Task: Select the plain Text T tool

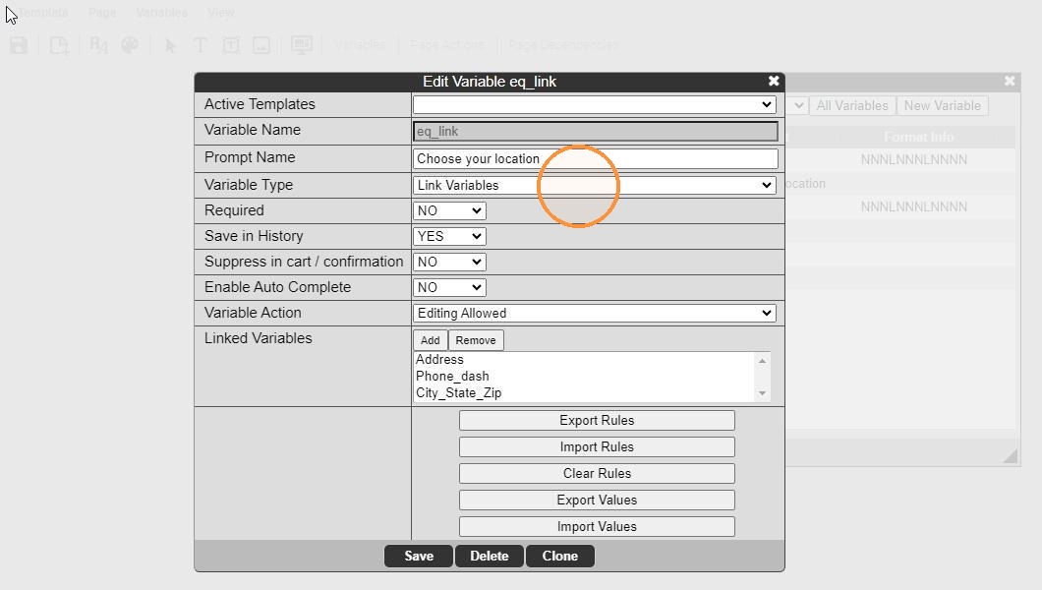Action: click(200, 45)
